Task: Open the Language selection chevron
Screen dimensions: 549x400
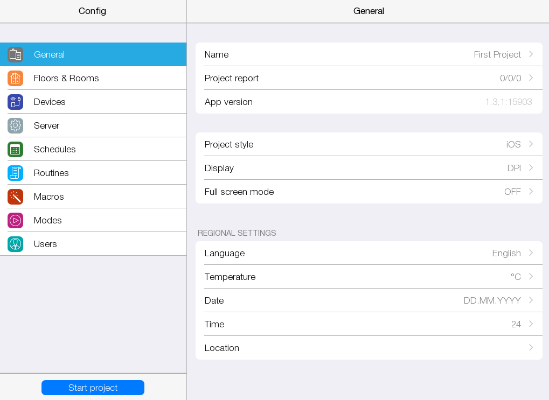Action: pos(531,253)
